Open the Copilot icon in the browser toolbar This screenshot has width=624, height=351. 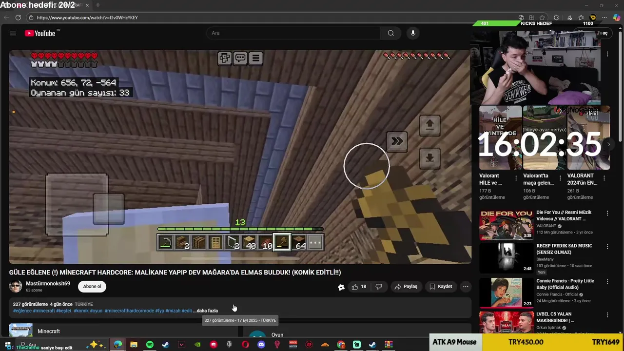(x=617, y=18)
